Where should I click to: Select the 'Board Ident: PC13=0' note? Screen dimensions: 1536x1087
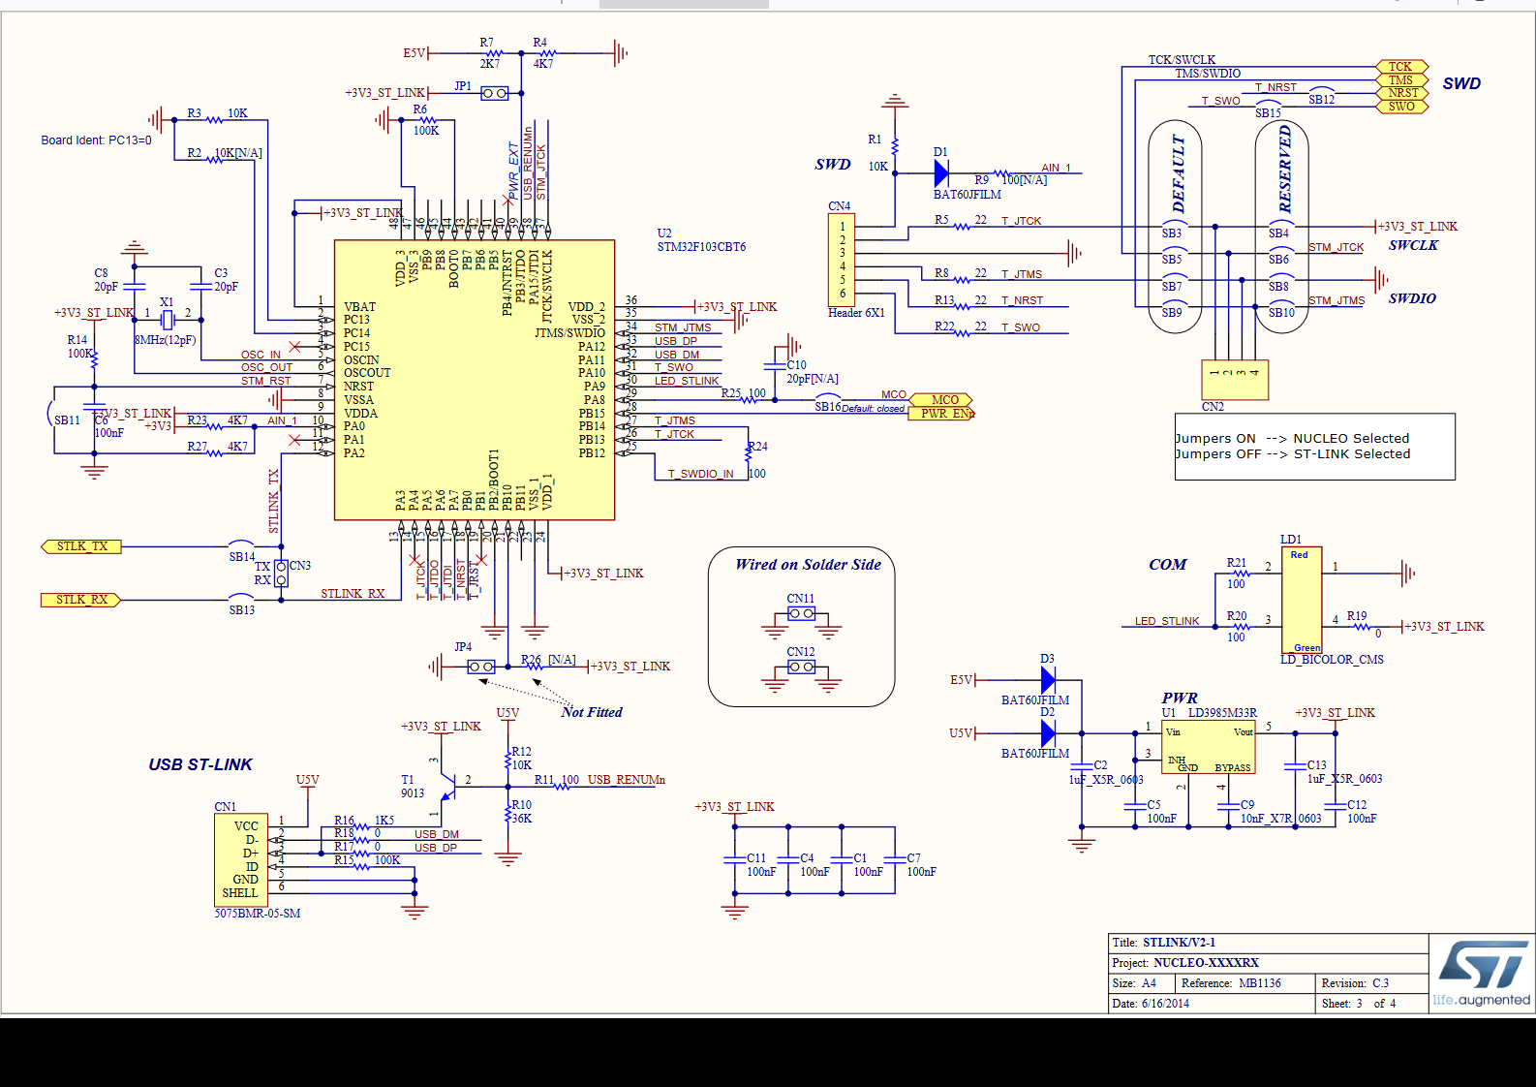pos(96,140)
